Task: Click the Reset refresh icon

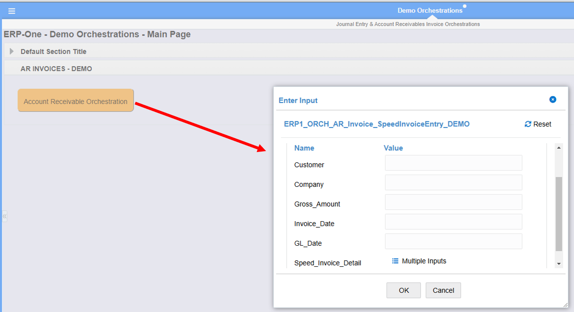Action: (528, 124)
